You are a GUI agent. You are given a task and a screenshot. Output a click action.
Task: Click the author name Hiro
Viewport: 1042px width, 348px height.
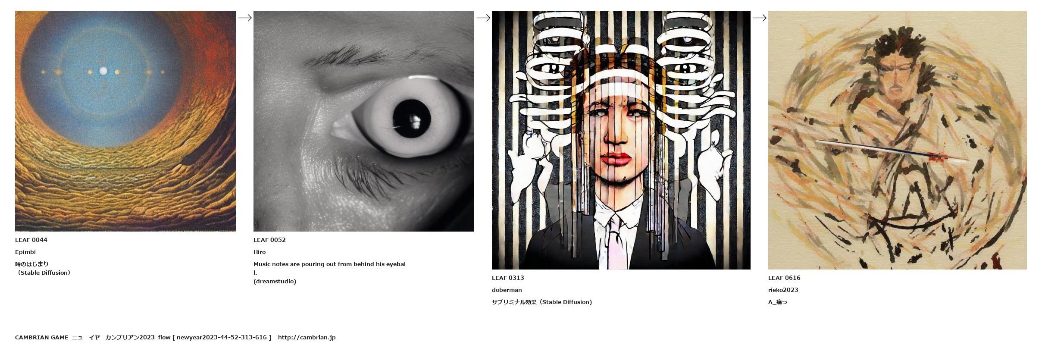260,252
